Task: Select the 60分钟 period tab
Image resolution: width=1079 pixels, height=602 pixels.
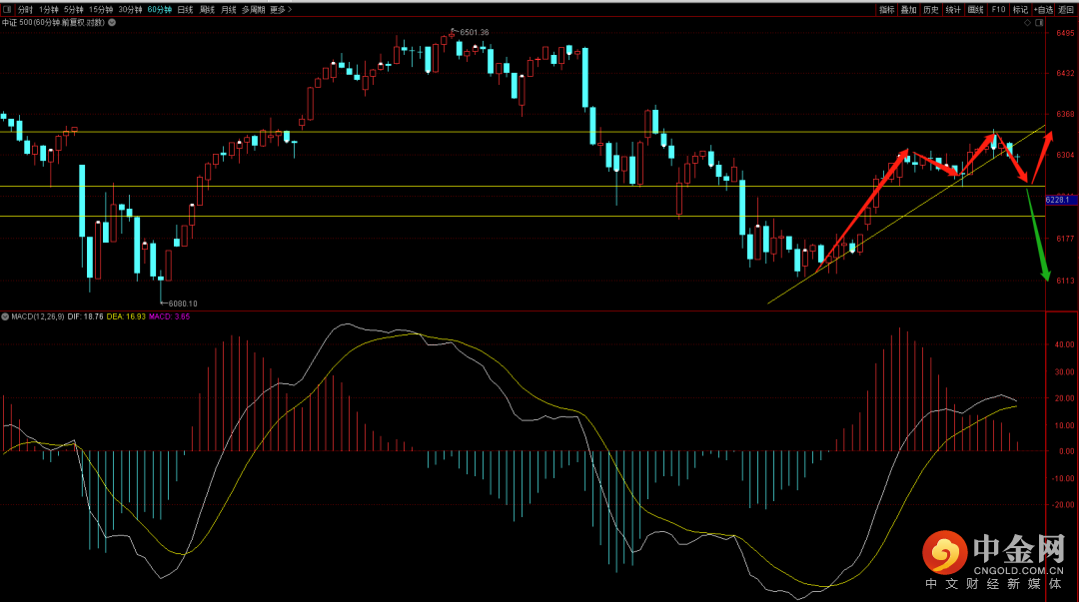Action: click(160, 10)
